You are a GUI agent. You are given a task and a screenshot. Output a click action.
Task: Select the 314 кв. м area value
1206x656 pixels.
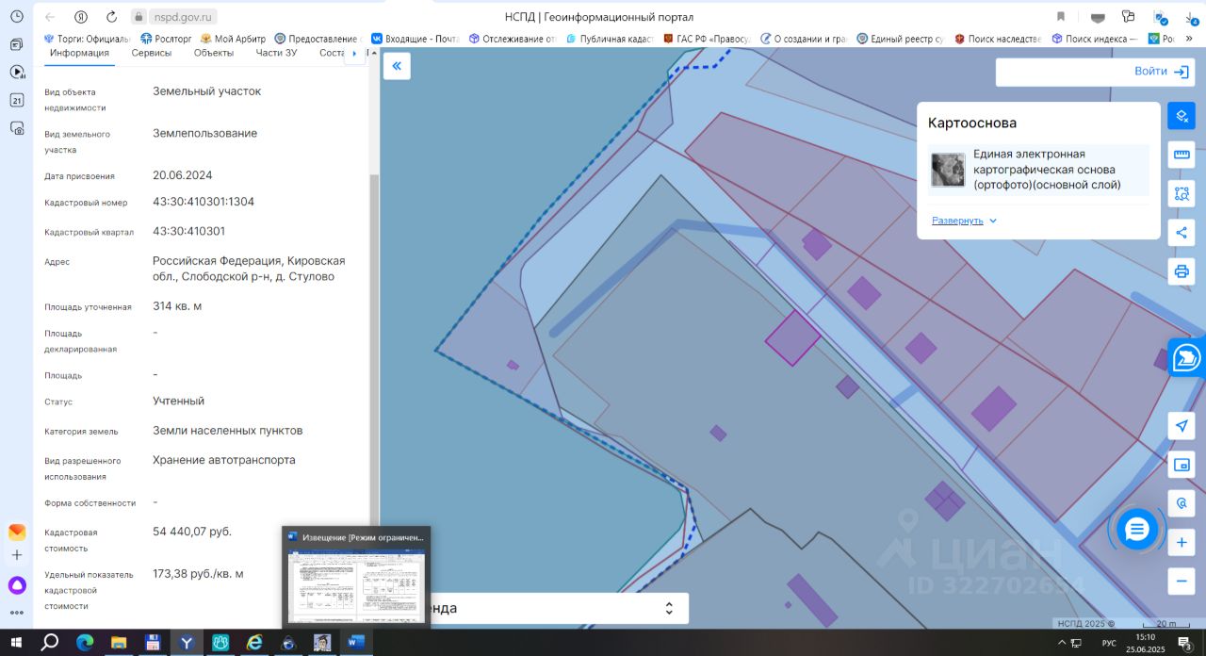point(177,306)
